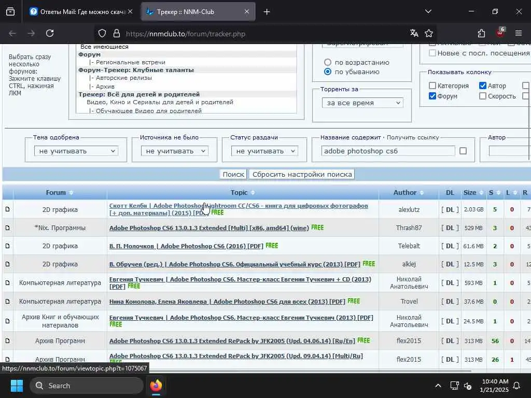Viewport: 531px width, 398px height.
Task: Open В. П. Молочков Photoshop CS6 topic
Action: coord(186,246)
